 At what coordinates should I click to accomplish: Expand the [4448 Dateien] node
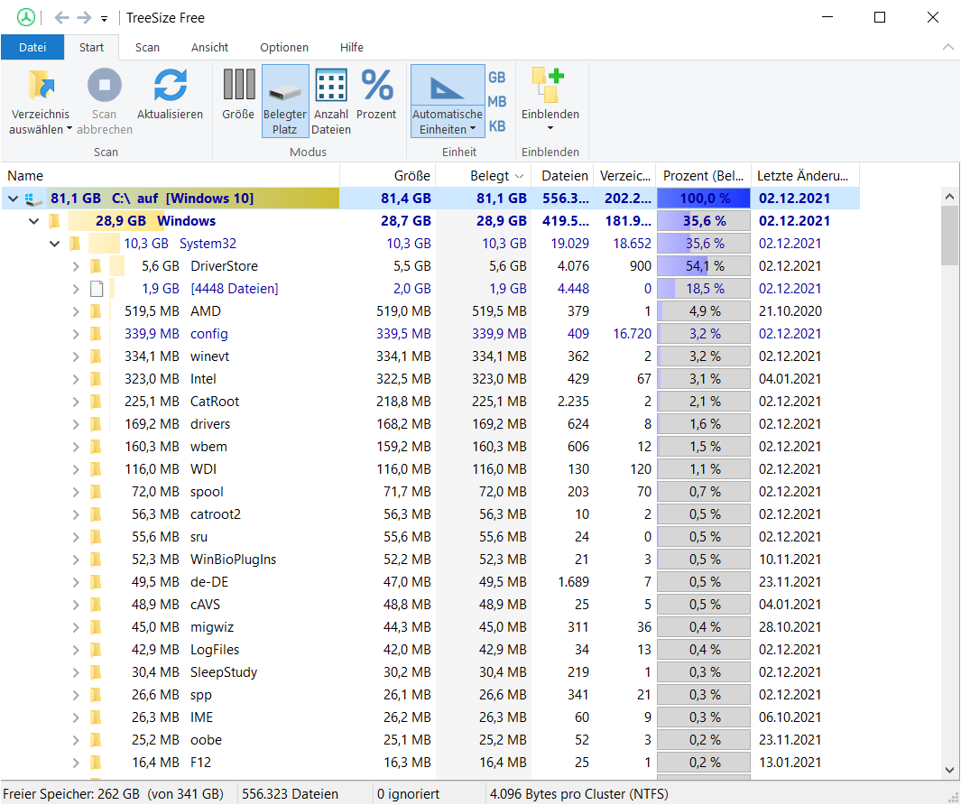tap(76, 289)
